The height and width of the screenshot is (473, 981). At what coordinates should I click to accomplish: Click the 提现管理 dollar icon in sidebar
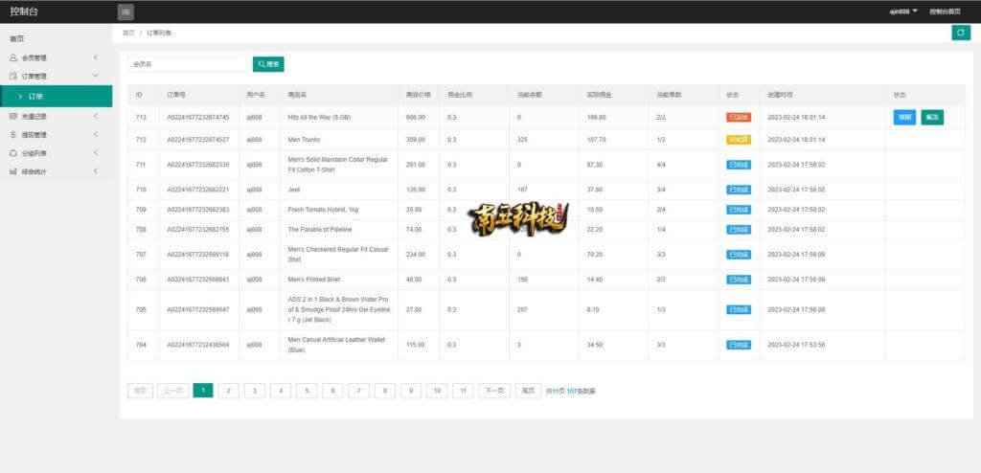12,135
